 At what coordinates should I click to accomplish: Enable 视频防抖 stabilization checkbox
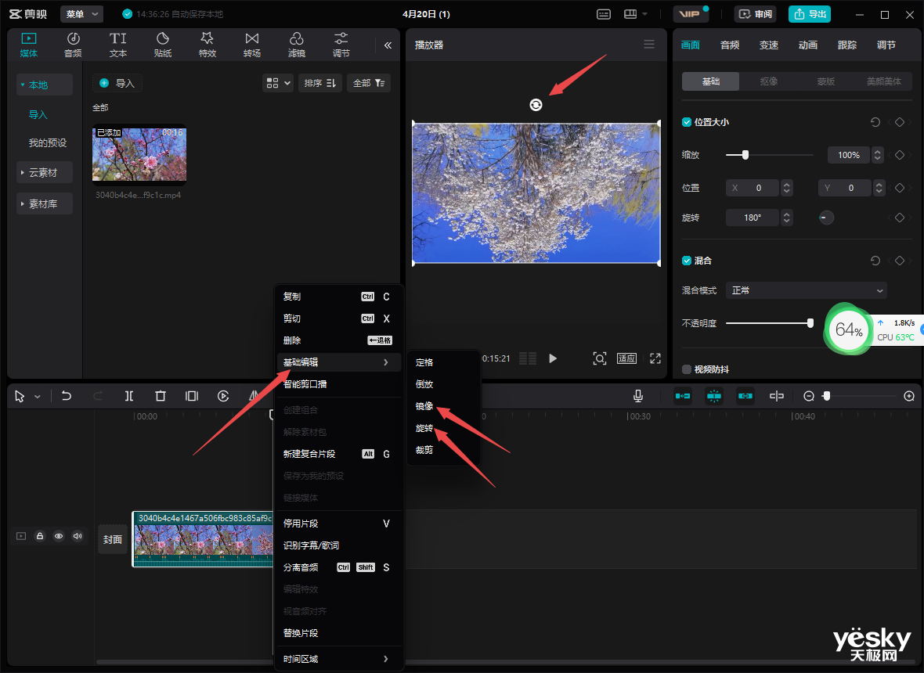point(687,369)
